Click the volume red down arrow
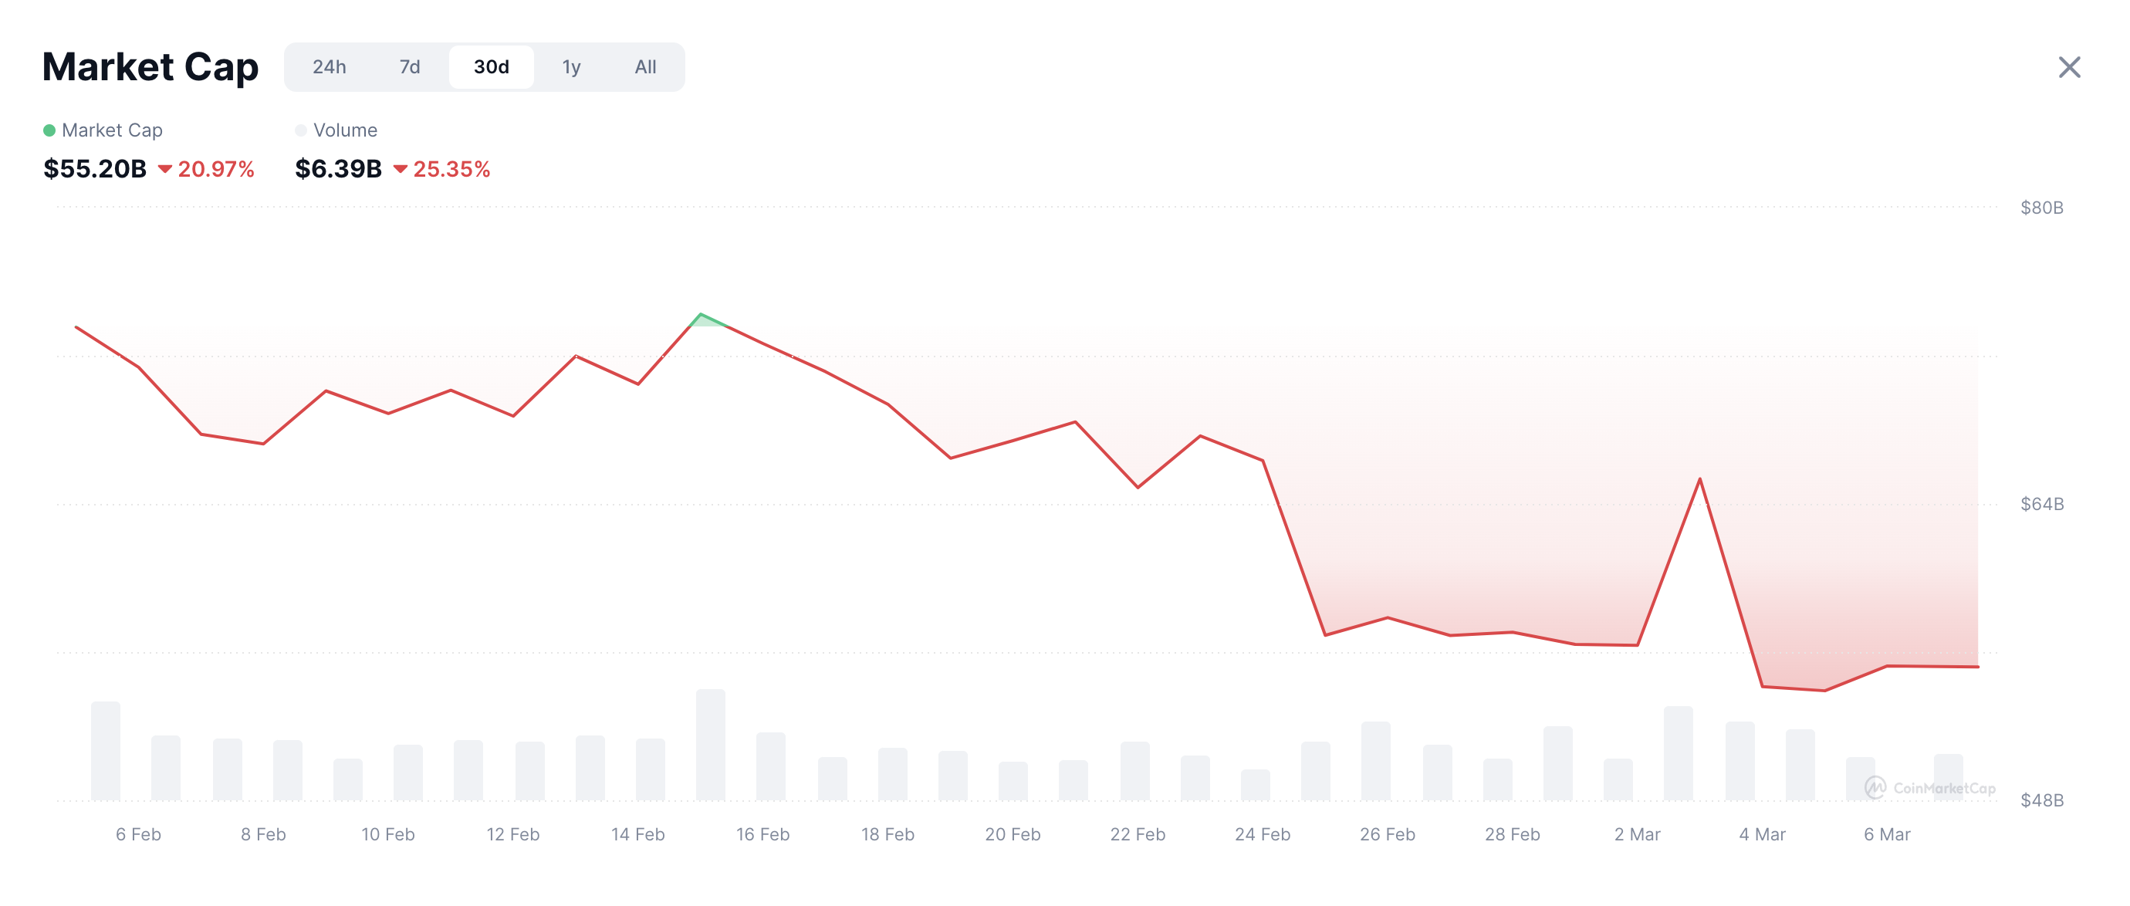This screenshot has width=2130, height=906. pyautogui.click(x=401, y=169)
